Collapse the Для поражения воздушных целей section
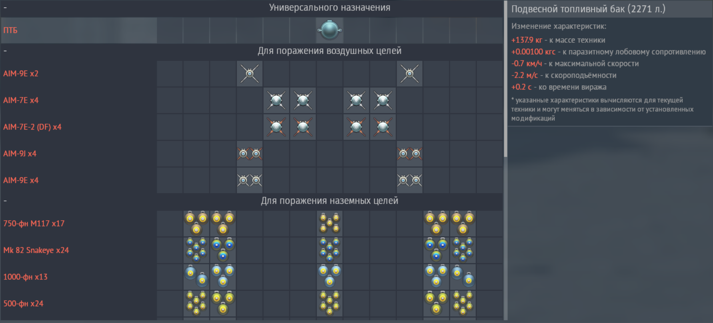Viewport: 713px width, 323px height. click(x=5, y=51)
